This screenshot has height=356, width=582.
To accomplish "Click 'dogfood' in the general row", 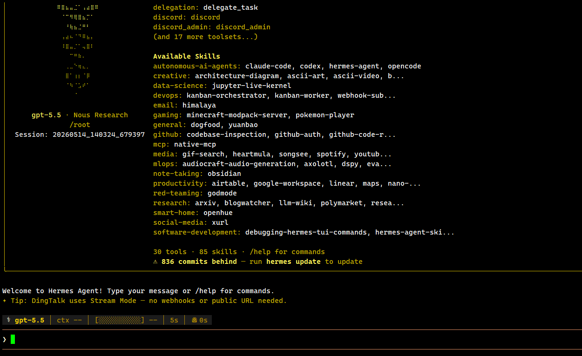I will 205,125.
